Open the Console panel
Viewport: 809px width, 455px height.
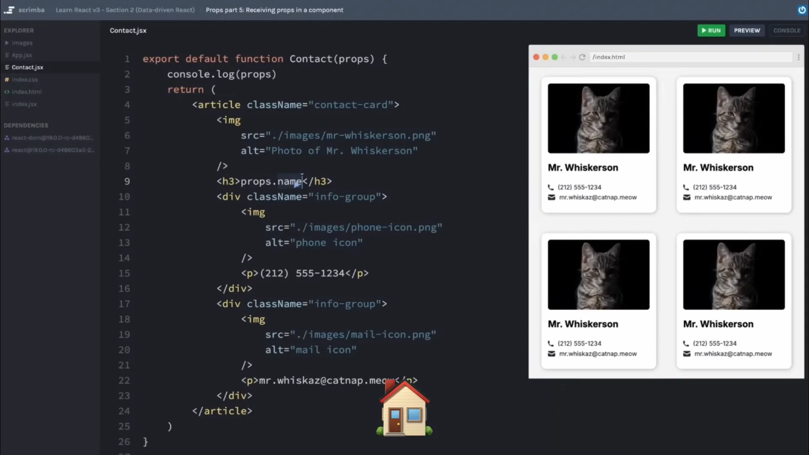[787, 30]
